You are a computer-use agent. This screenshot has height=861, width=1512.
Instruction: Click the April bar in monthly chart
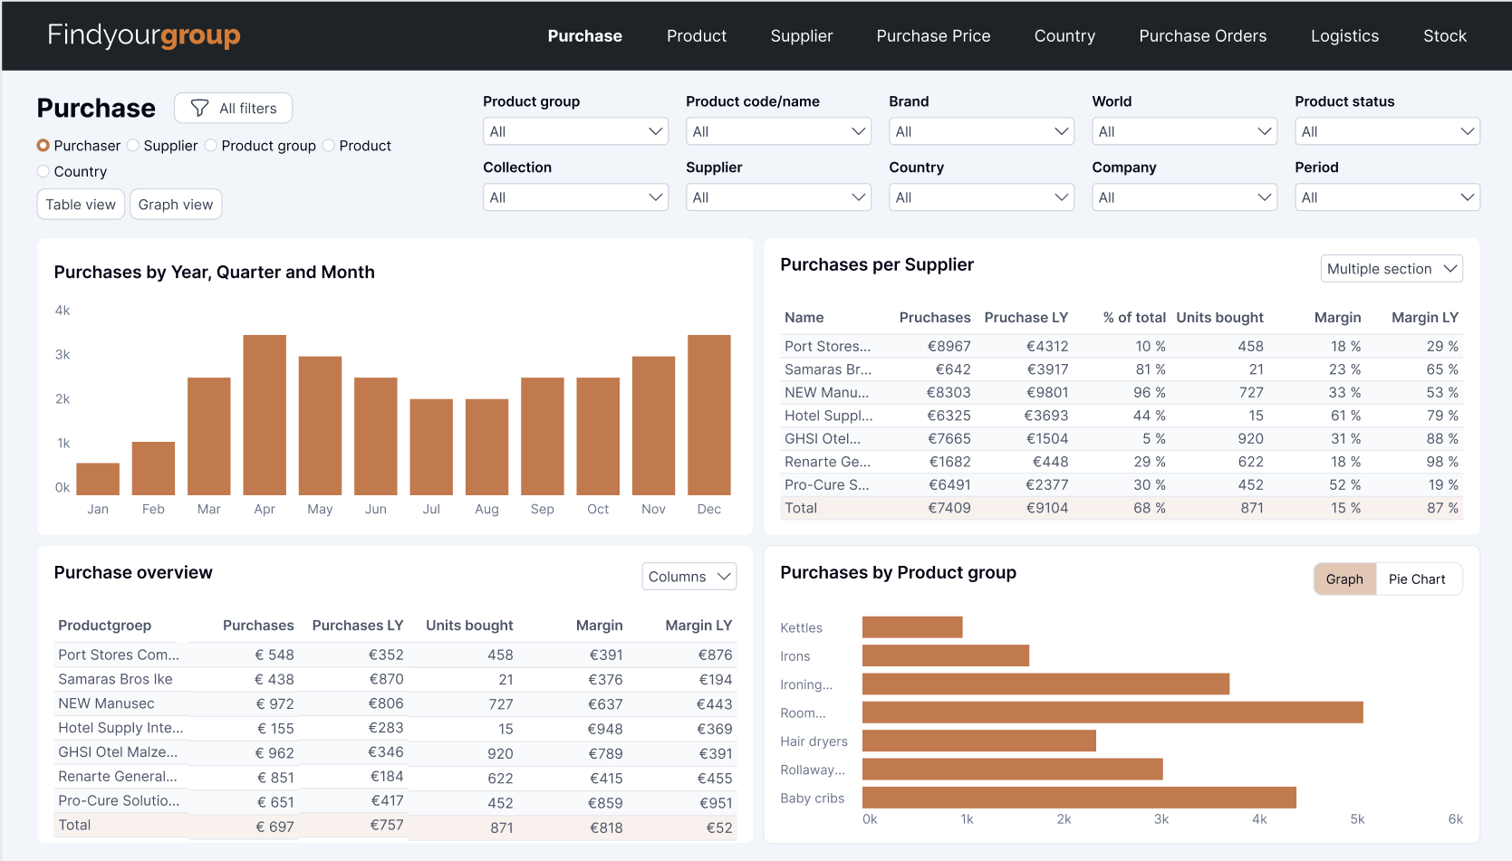[265, 415]
